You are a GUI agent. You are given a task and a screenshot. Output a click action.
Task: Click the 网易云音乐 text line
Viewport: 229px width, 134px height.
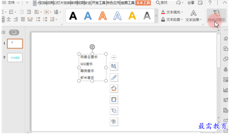pos(89,57)
